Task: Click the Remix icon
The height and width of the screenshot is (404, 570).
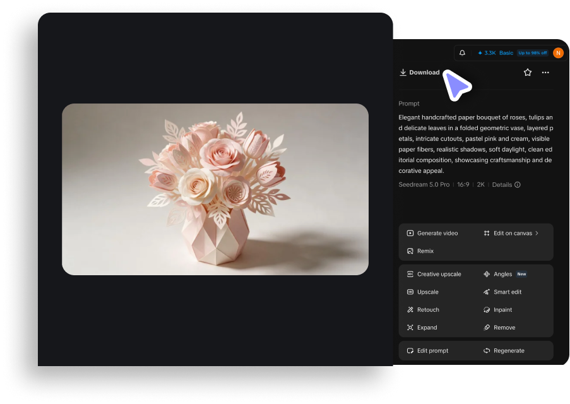Action: tap(410, 251)
